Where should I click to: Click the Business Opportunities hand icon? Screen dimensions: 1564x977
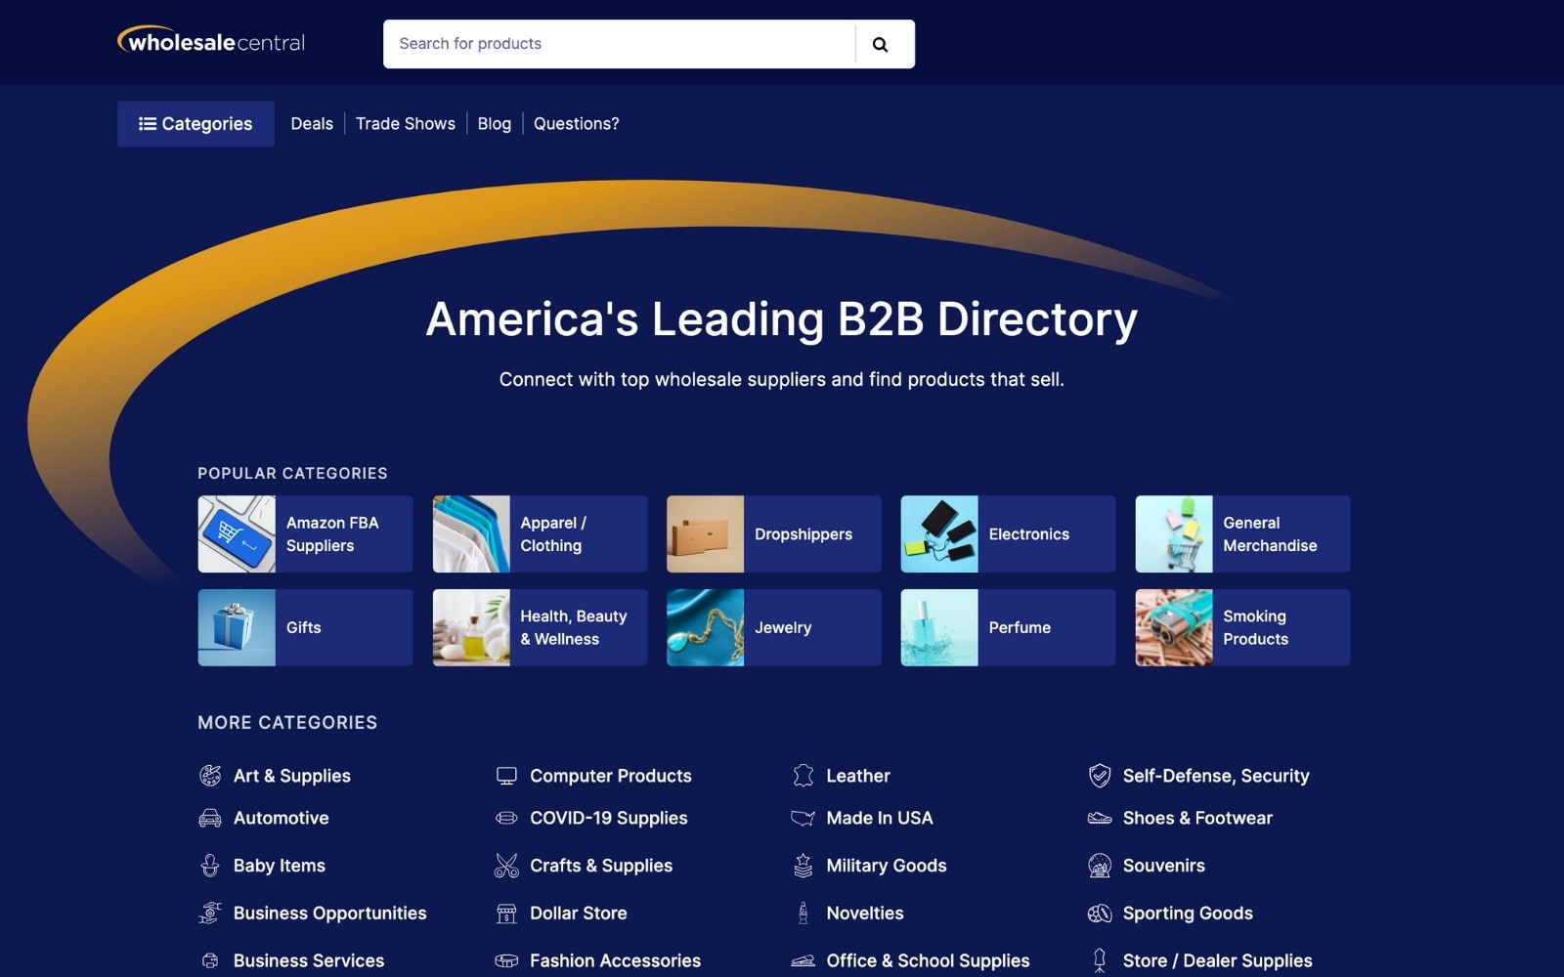pos(210,913)
